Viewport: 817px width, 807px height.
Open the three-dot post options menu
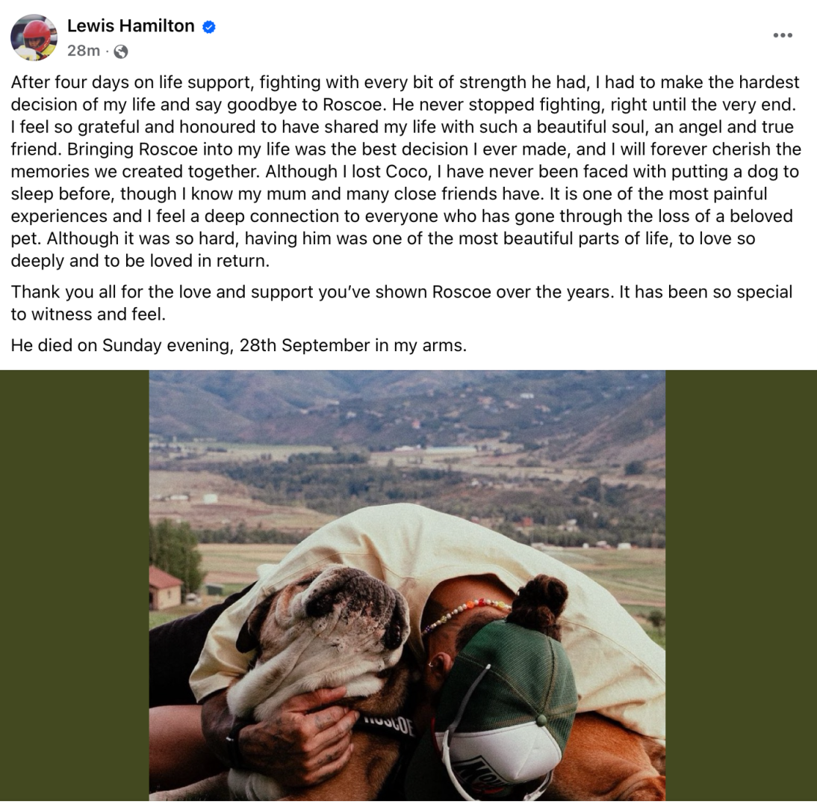pyautogui.click(x=782, y=35)
